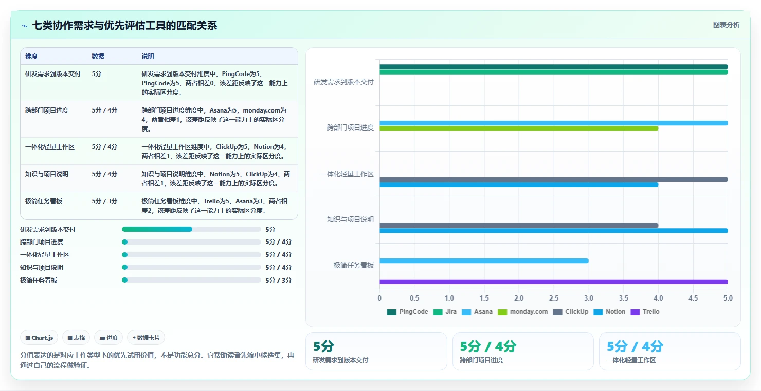This screenshot has height=391, width=761.
Task: Click 5分 / 3分 value in table
Action: pyautogui.click(x=104, y=201)
